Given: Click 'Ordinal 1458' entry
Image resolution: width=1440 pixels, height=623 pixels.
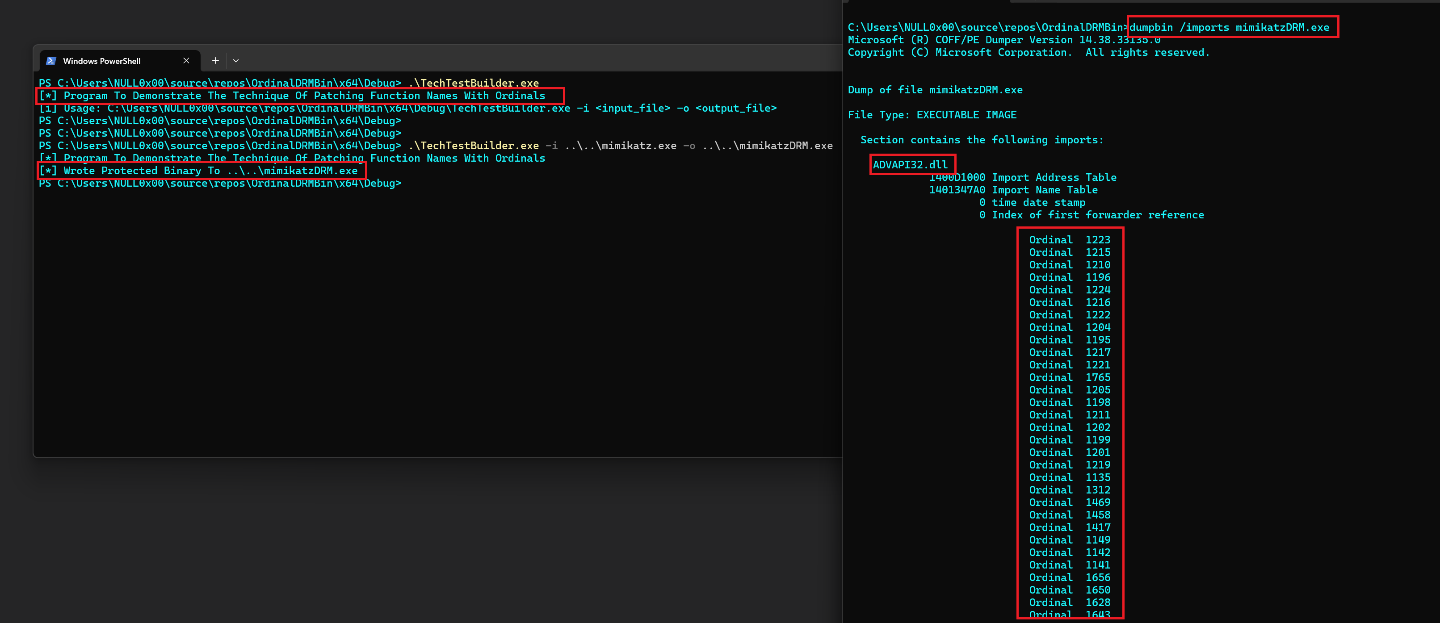Looking at the screenshot, I should coord(1070,515).
